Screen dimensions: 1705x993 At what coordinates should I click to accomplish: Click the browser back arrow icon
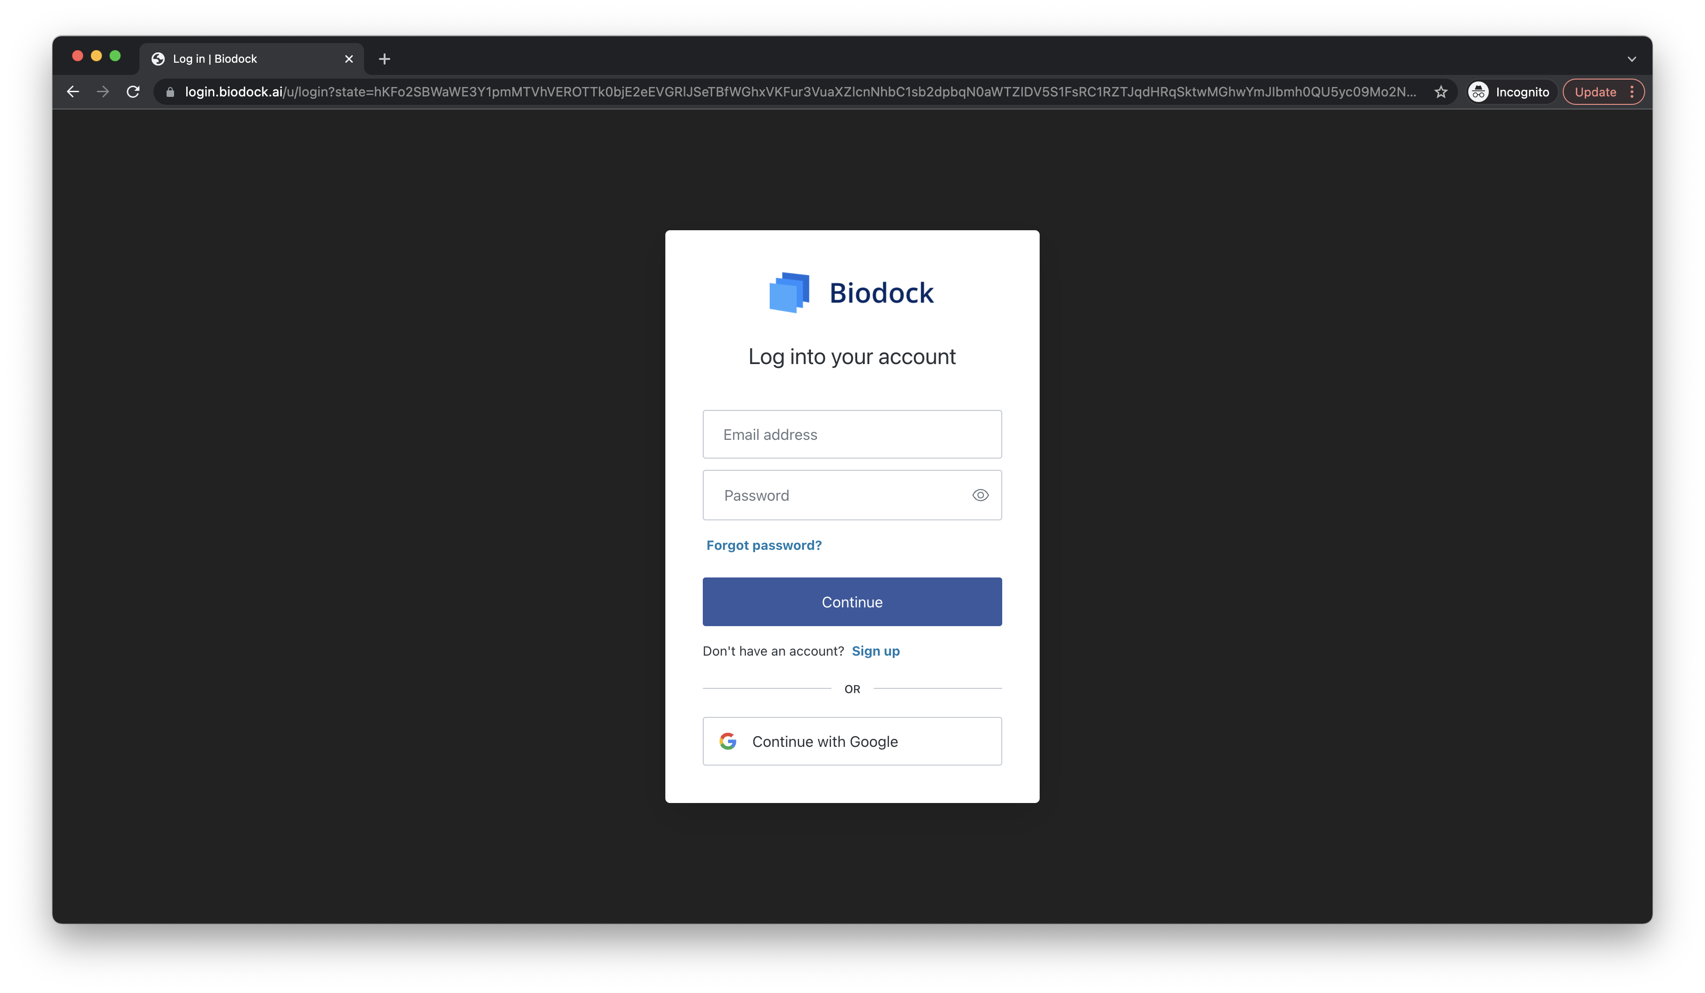tap(73, 91)
